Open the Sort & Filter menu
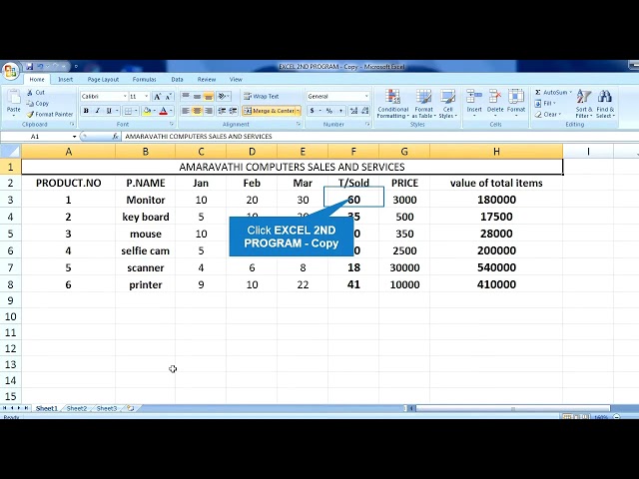The width and height of the screenshot is (639, 479). point(584,104)
